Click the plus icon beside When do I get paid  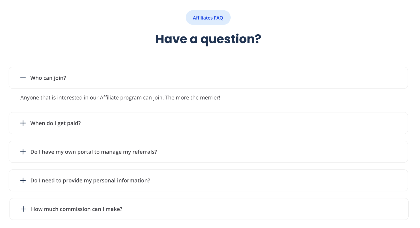coord(23,123)
